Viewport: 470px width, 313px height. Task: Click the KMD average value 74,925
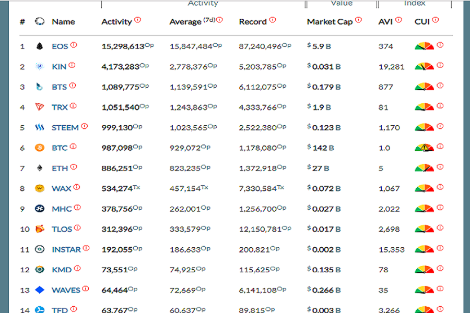(x=183, y=270)
